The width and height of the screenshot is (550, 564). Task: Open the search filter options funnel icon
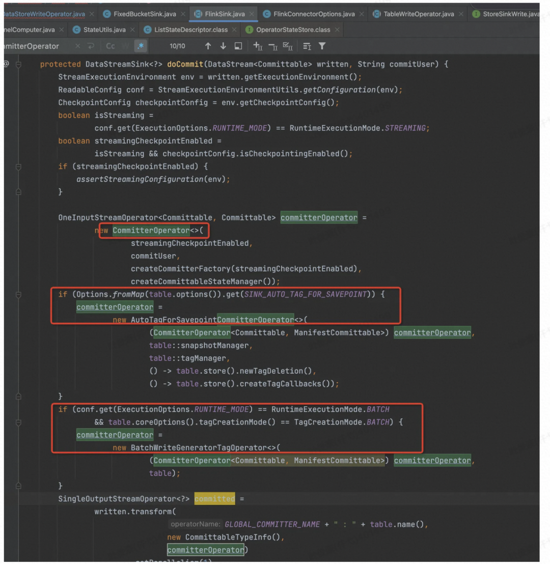coord(322,46)
